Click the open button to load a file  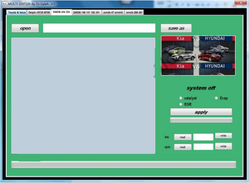[x=25, y=28]
